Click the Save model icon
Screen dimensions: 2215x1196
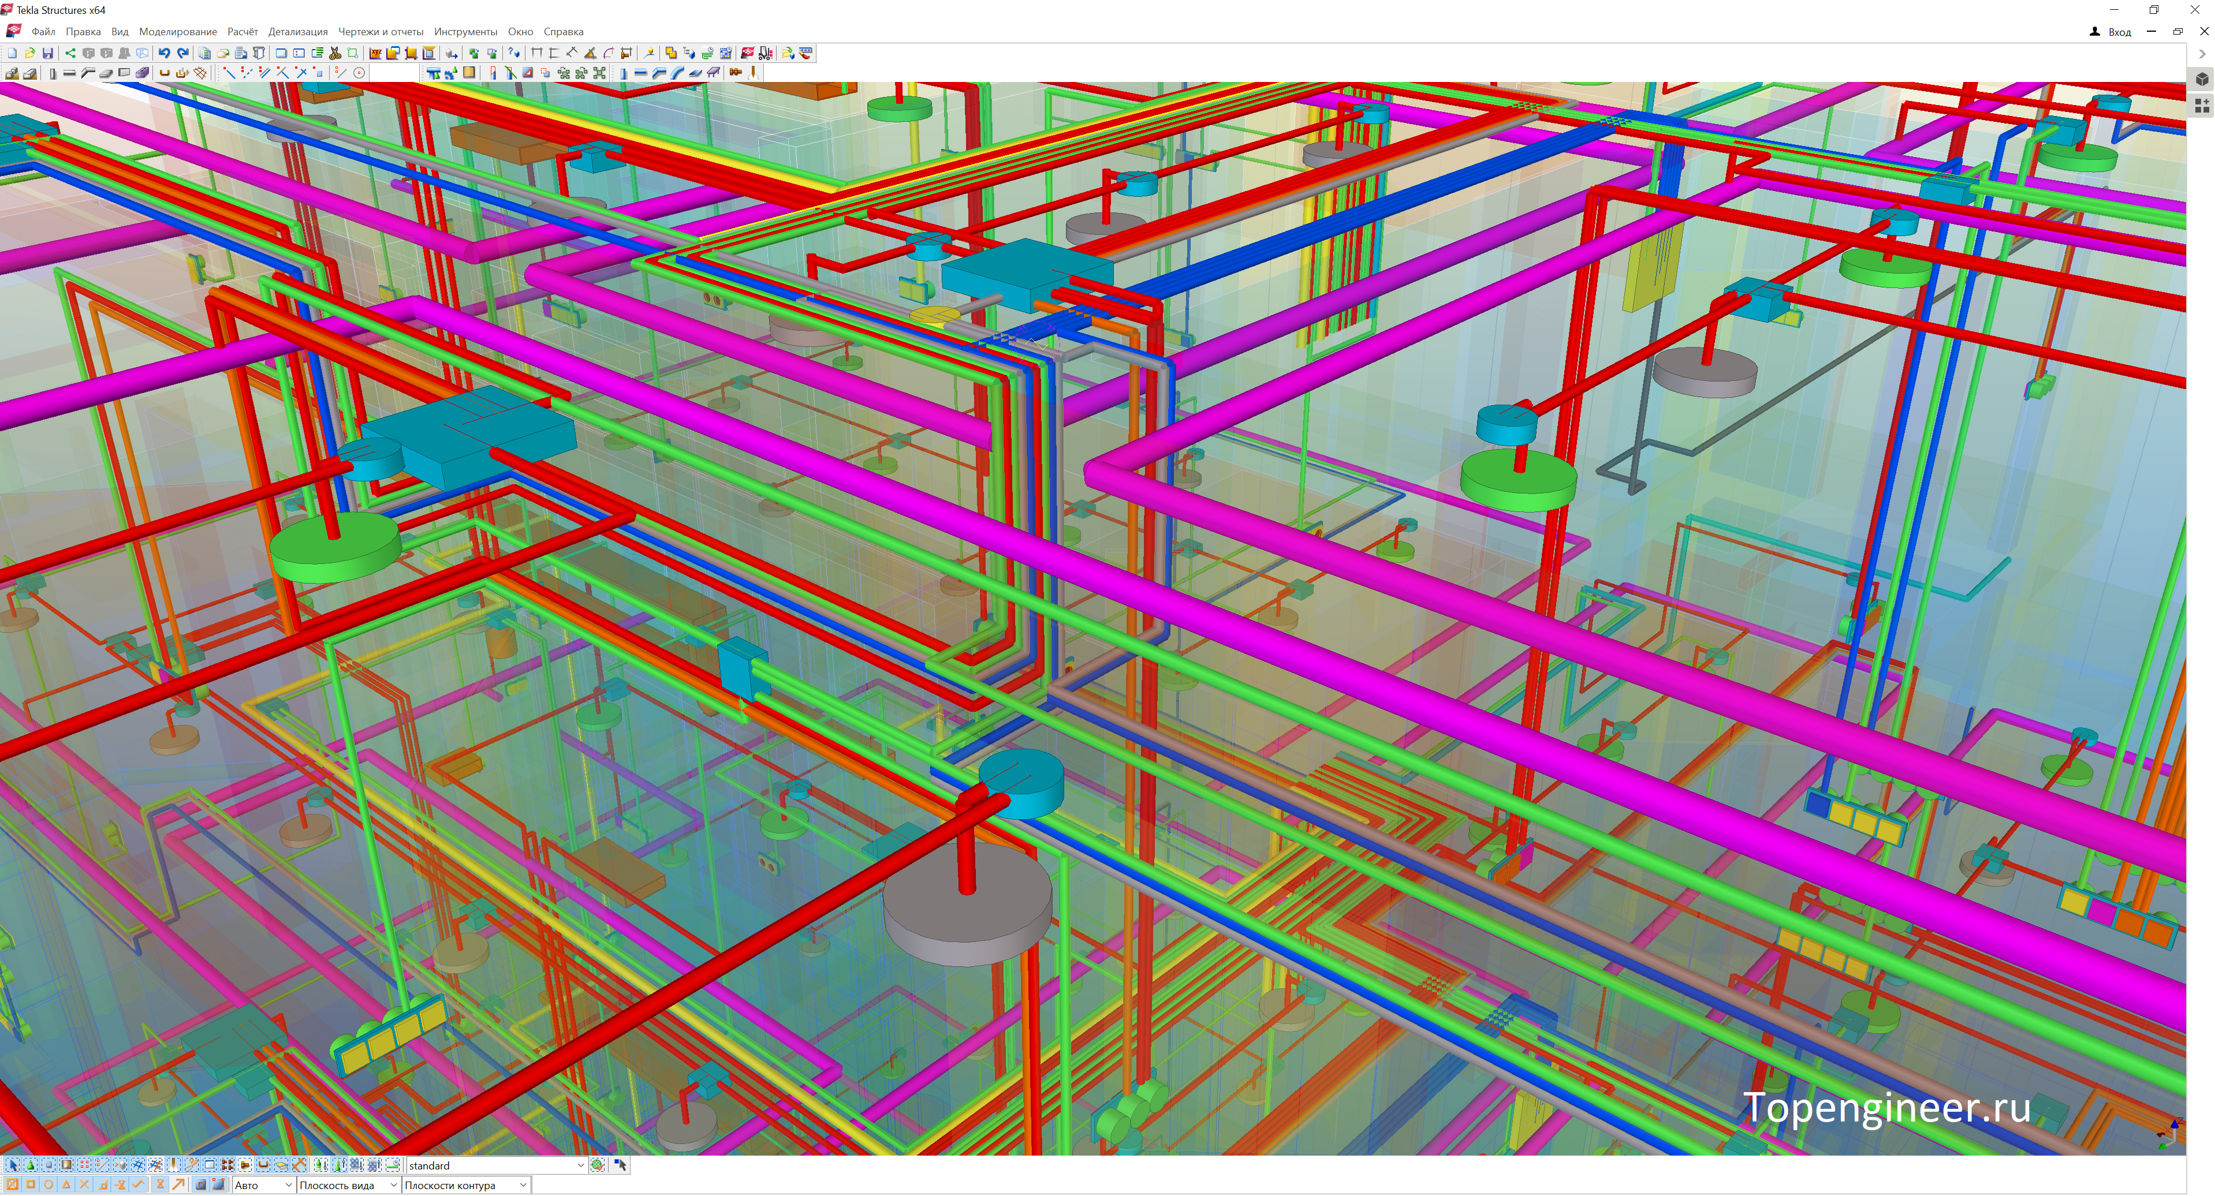pos(47,53)
